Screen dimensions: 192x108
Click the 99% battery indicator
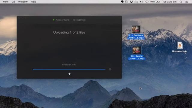[x=155, y=2]
